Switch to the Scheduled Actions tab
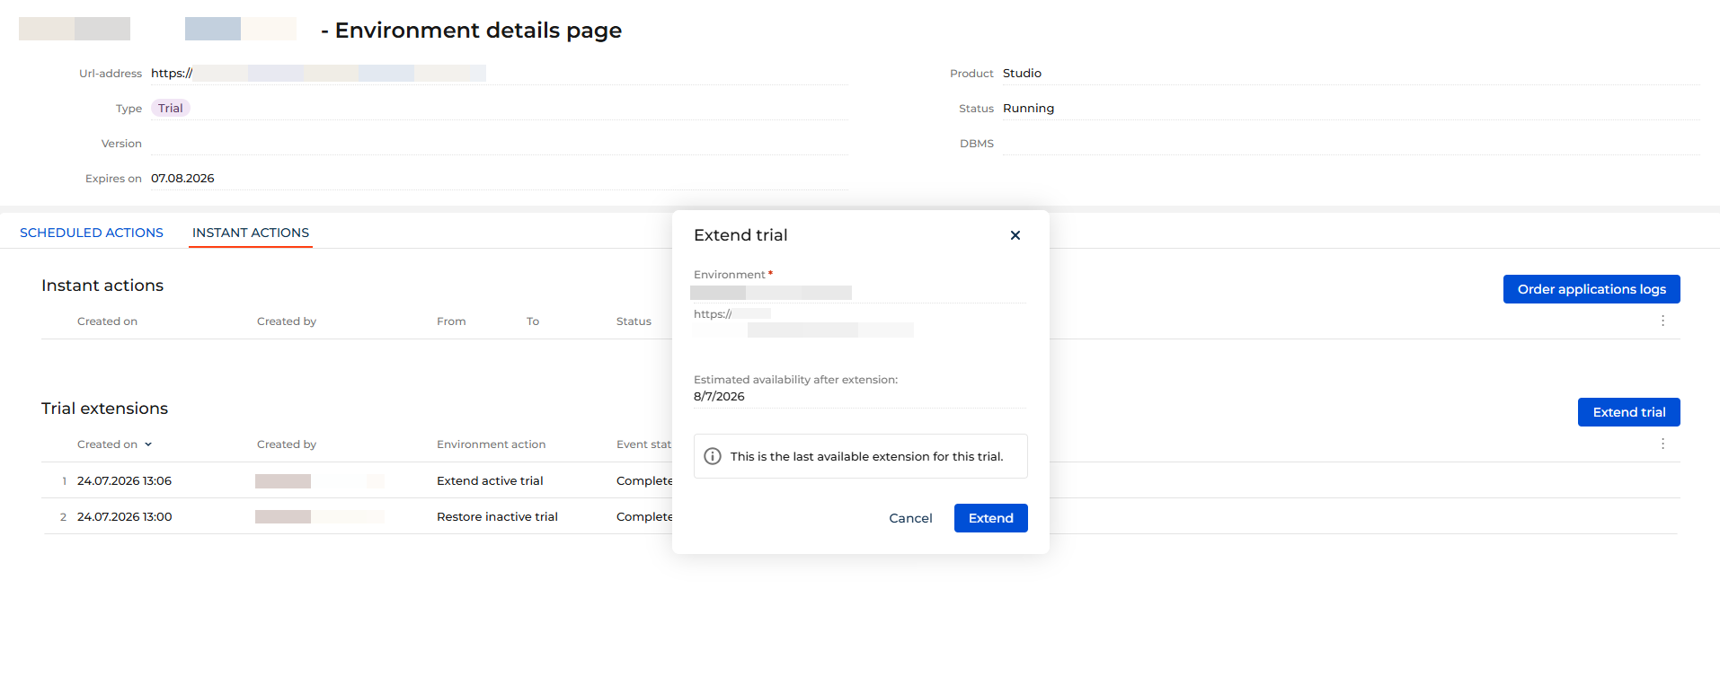 click(92, 233)
